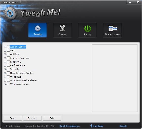The image size is (142, 129).
Task: Click Check for updates link
Action: [x=69, y=126]
